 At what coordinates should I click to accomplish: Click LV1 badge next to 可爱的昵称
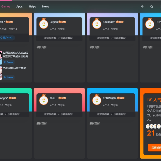coord(121,98)
